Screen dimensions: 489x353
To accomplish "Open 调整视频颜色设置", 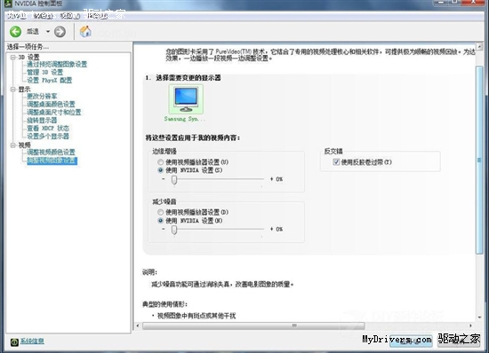I will (51, 153).
